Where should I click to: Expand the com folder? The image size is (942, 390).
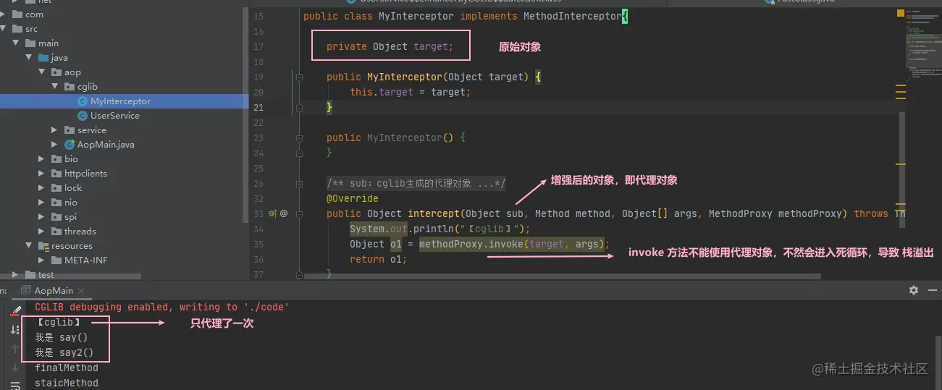[4, 14]
